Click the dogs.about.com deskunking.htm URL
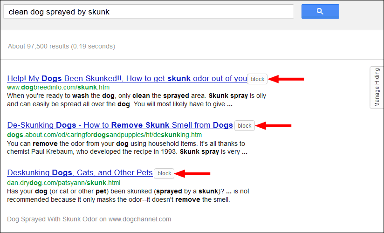Screen dimensions: 384x233 click(x=104, y=135)
